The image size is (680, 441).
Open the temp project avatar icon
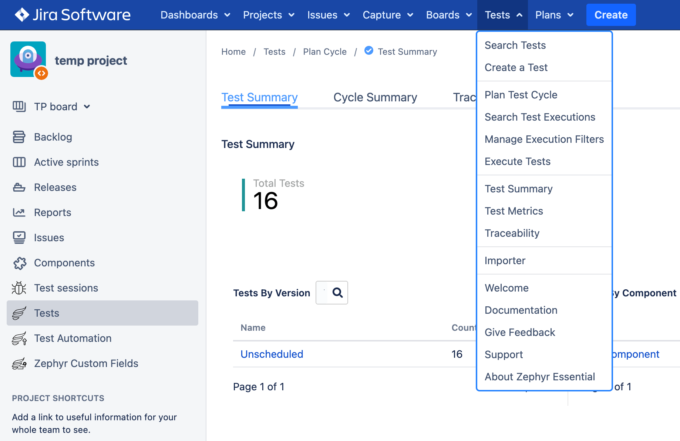pyautogui.click(x=28, y=59)
